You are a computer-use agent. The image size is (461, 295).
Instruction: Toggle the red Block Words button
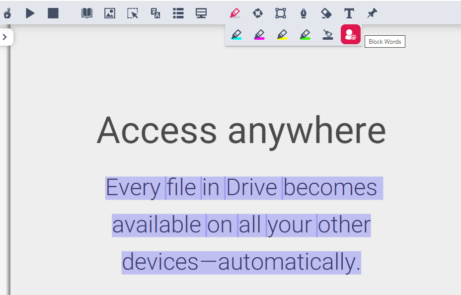point(351,34)
